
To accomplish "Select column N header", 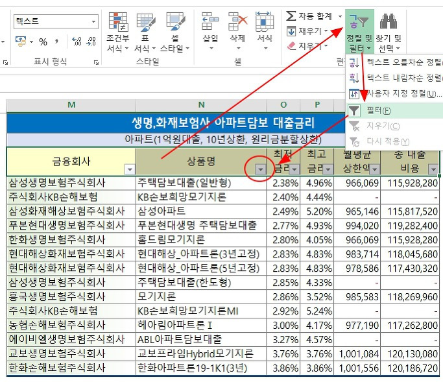I will click(x=201, y=105).
